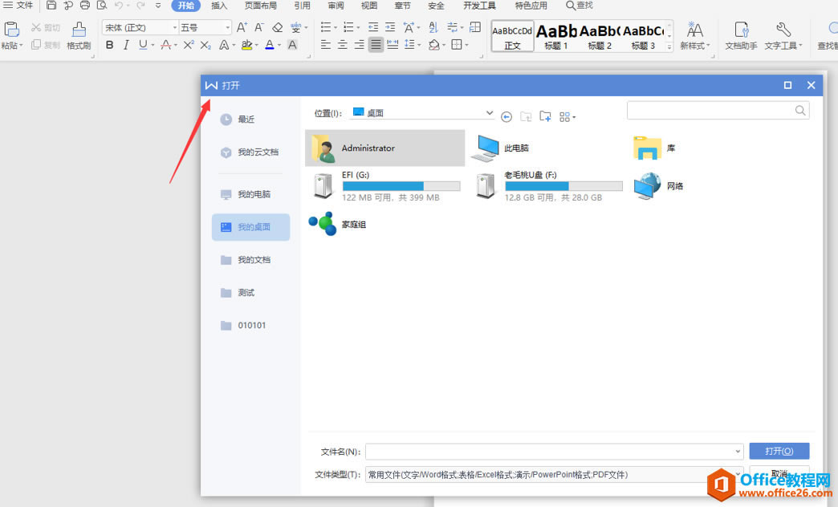Screen dimensions: 838x507
Task: Open the 五号 font size dropdown
Action: (x=228, y=27)
